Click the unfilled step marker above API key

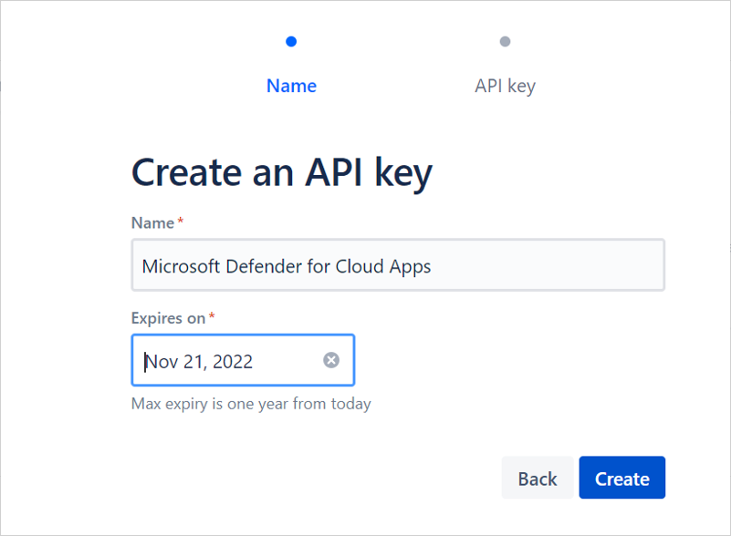505,41
